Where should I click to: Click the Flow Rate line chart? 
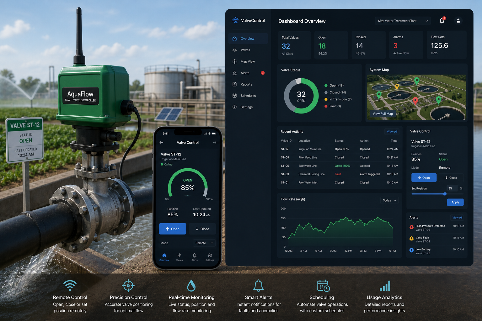[x=340, y=228]
